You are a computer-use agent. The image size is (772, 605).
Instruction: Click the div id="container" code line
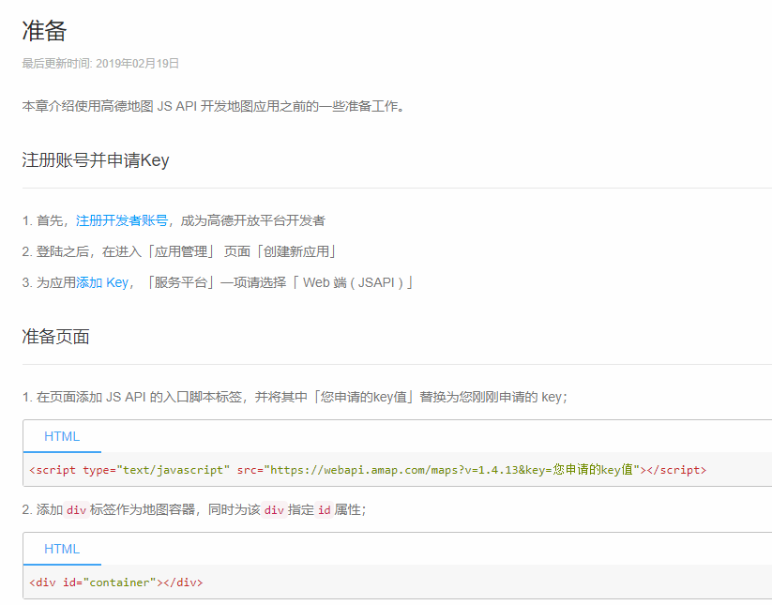coord(115,582)
